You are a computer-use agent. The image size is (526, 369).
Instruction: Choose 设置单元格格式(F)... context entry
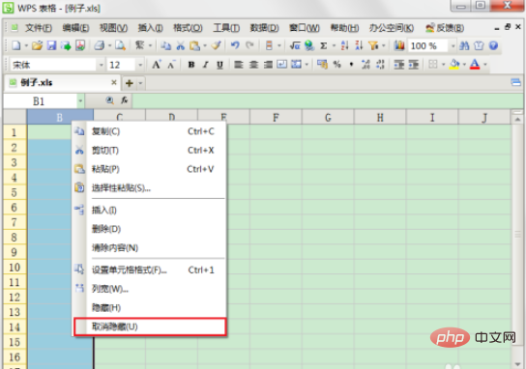tap(150, 270)
